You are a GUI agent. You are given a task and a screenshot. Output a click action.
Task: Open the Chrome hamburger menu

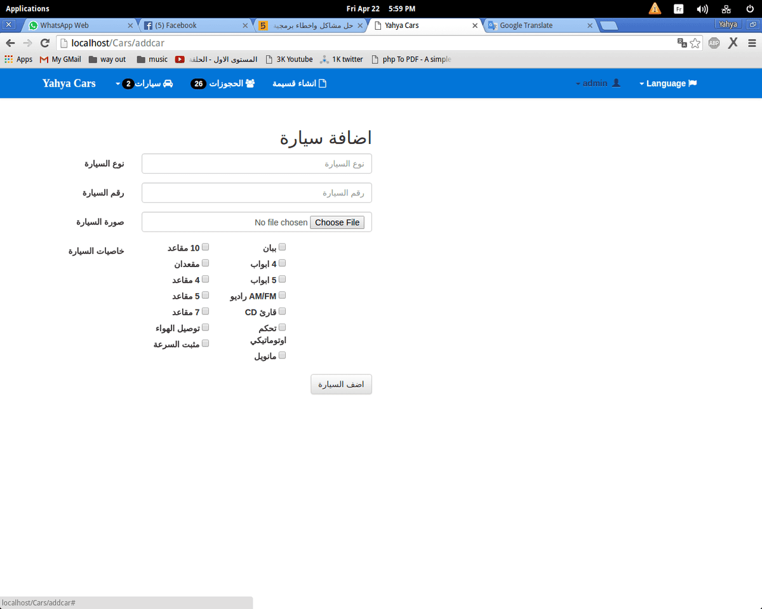(752, 43)
